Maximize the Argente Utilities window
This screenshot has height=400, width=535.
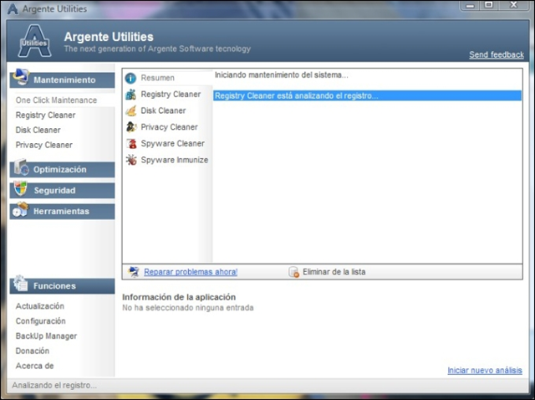pyautogui.click(x=488, y=5)
